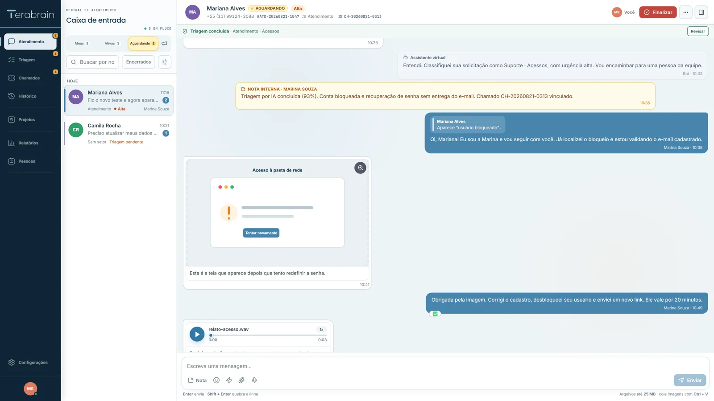The height and width of the screenshot is (401, 714).
Task: Click the Revisar button
Action: tap(698, 31)
